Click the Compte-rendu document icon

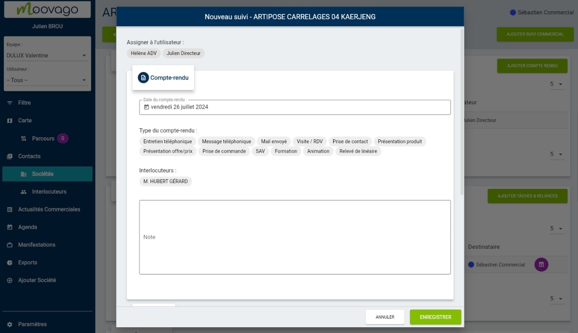coord(143,78)
